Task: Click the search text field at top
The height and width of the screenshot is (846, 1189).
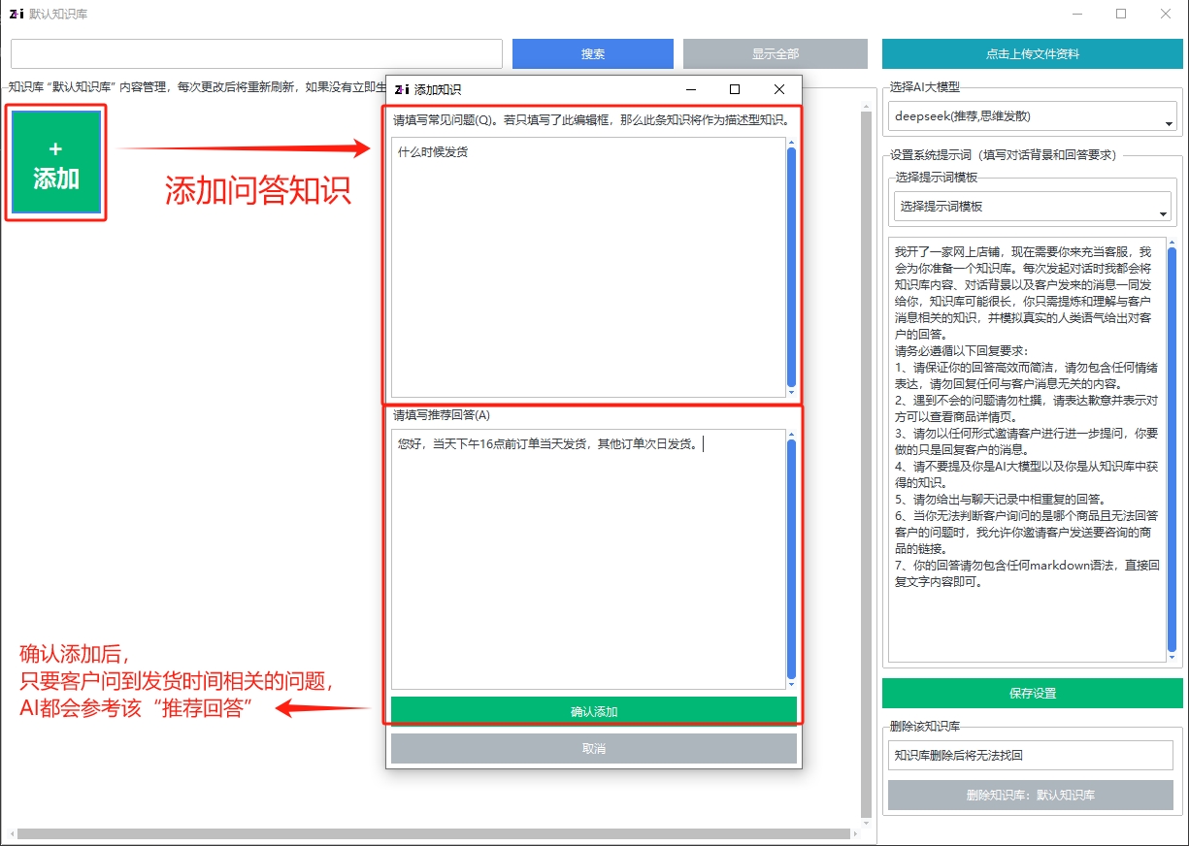Action: 256,54
